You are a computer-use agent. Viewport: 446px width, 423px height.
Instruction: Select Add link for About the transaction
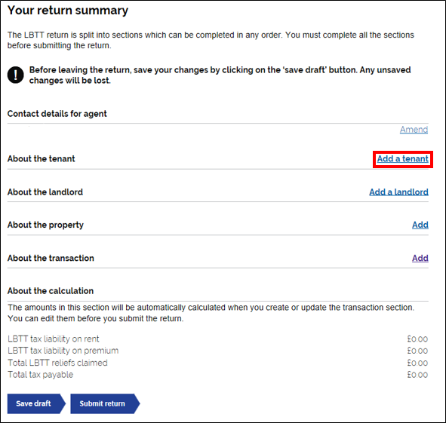[x=420, y=258]
